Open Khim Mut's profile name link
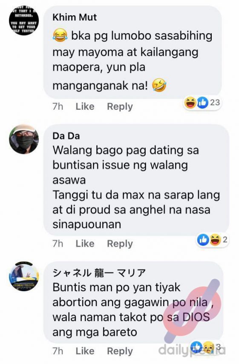 click(x=75, y=17)
